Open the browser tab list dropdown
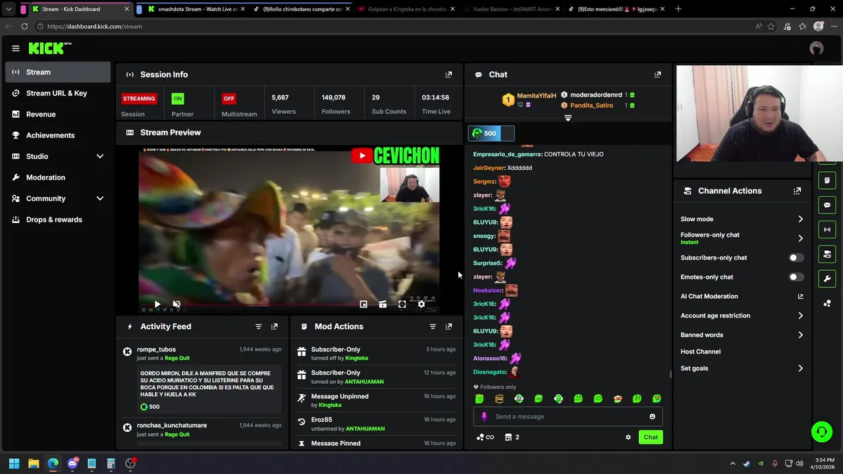 pyautogui.click(x=9, y=9)
